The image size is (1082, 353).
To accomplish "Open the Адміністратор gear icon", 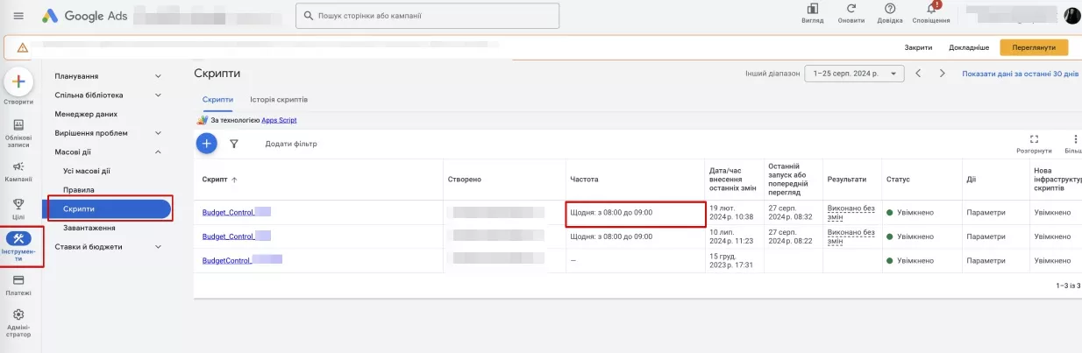I will [x=18, y=314].
